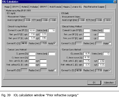Open the SRK II tab

click(16, 7)
